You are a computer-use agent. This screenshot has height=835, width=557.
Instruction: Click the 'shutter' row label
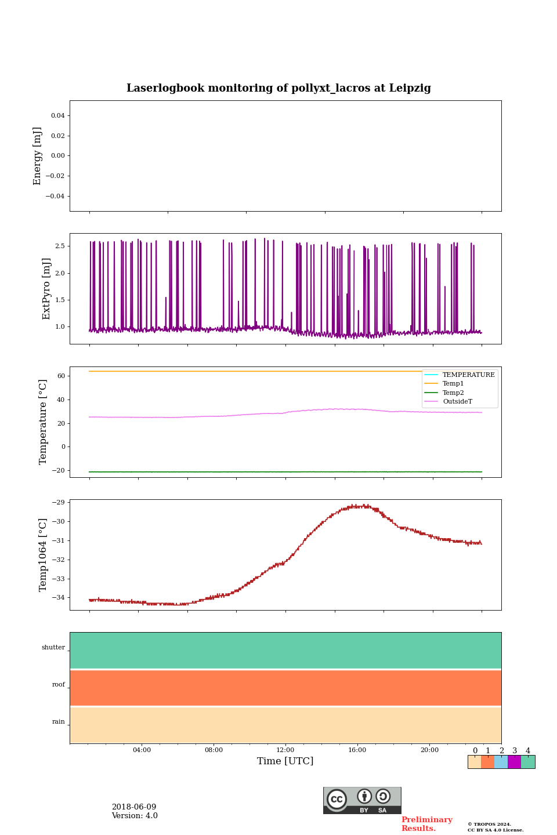tap(53, 648)
